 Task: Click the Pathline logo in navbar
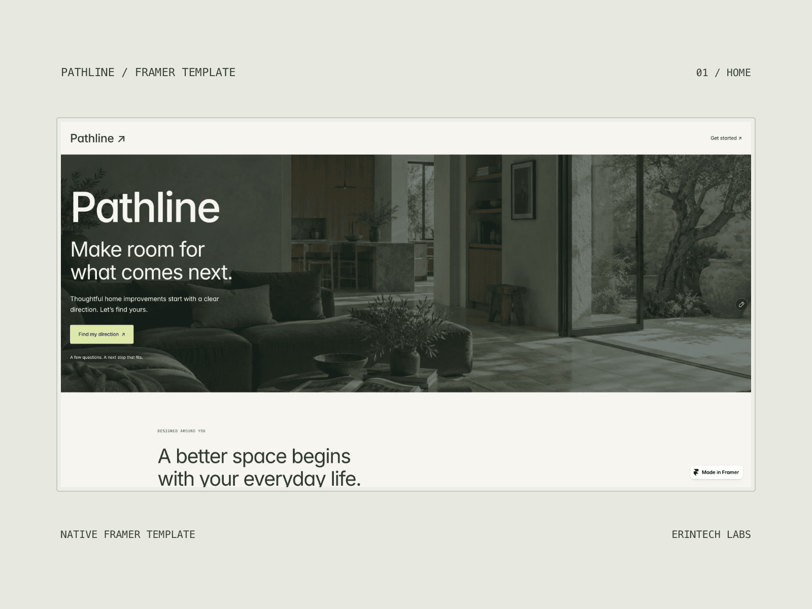pyautogui.click(x=97, y=138)
